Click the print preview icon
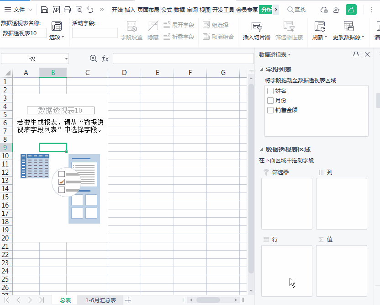 tap(79, 10)
